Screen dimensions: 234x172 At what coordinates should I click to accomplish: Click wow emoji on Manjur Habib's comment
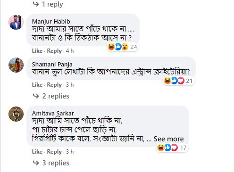(x=125, y=47)
